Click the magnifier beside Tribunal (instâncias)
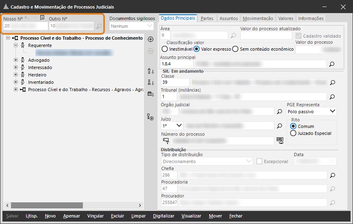353x224 pixels. click(x=332, y=97)
